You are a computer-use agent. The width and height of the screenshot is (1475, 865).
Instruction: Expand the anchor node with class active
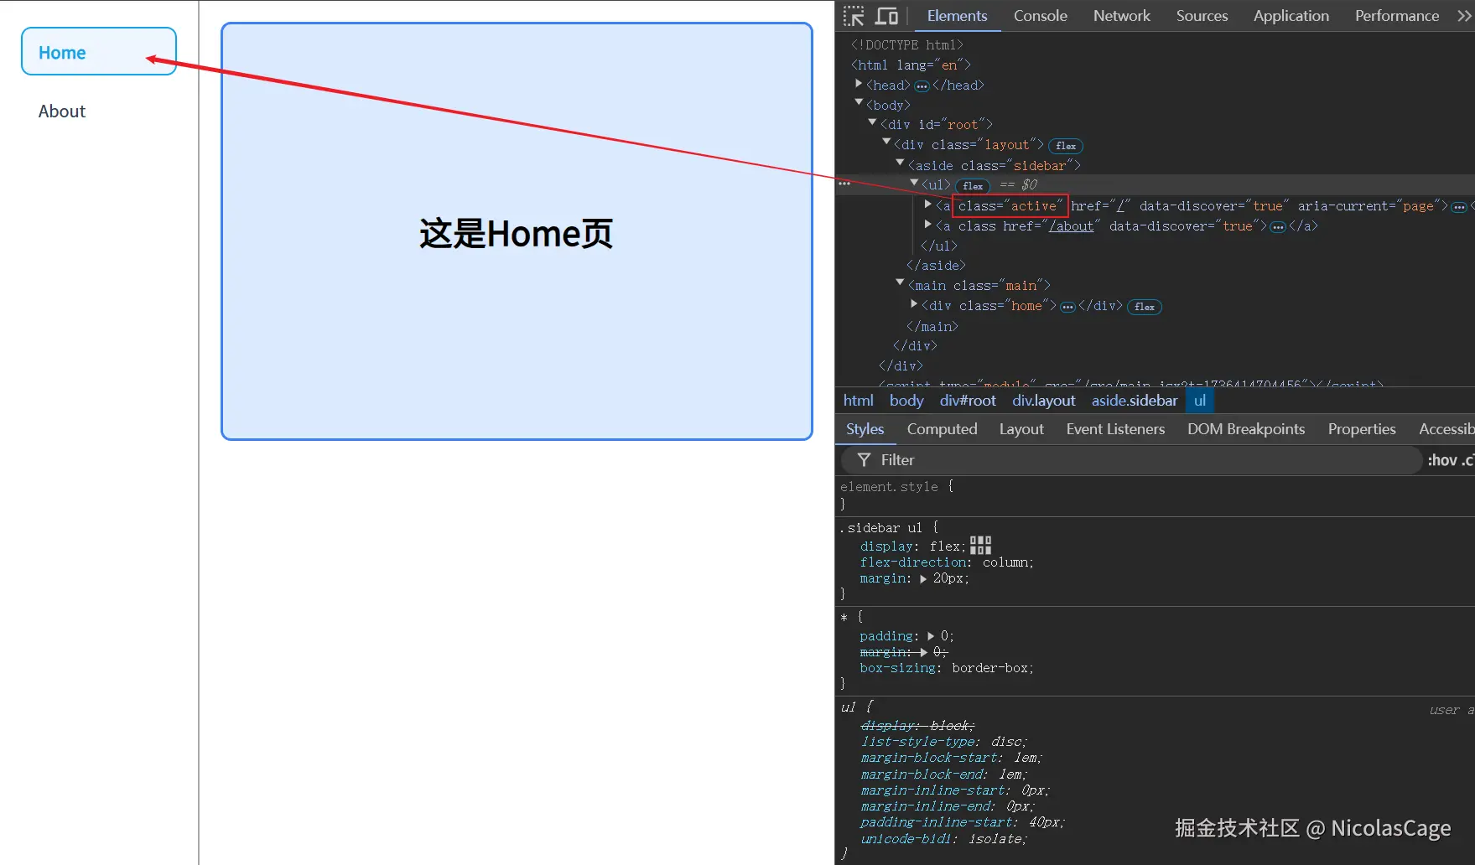928,204
